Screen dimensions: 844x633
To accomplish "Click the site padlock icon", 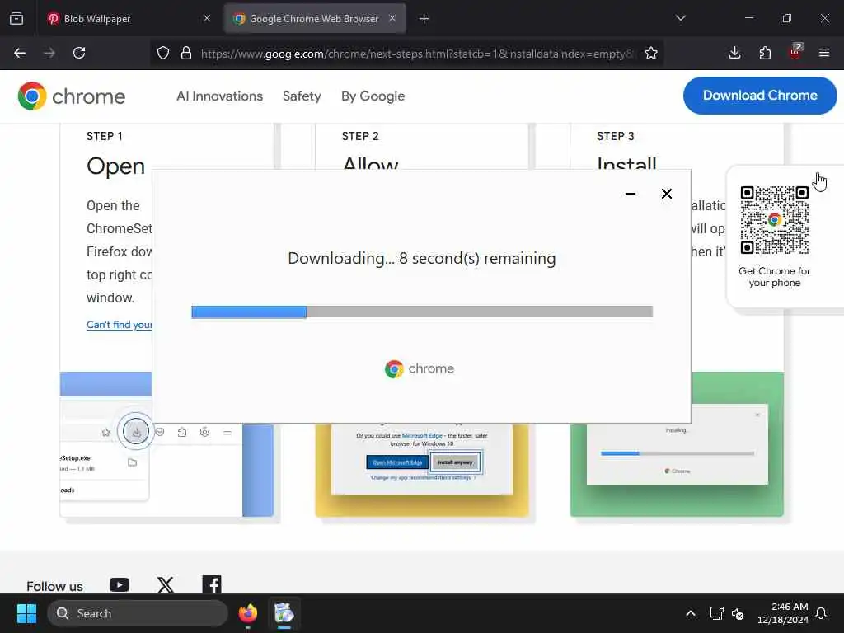I will 186,53.
